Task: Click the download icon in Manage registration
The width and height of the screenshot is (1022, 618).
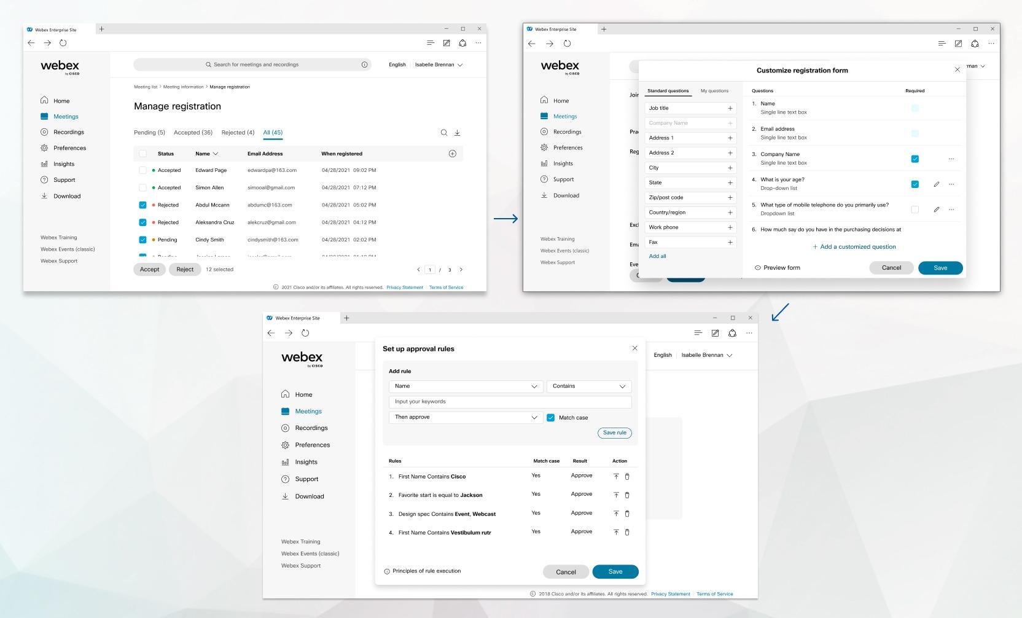Action: [457, 133]
